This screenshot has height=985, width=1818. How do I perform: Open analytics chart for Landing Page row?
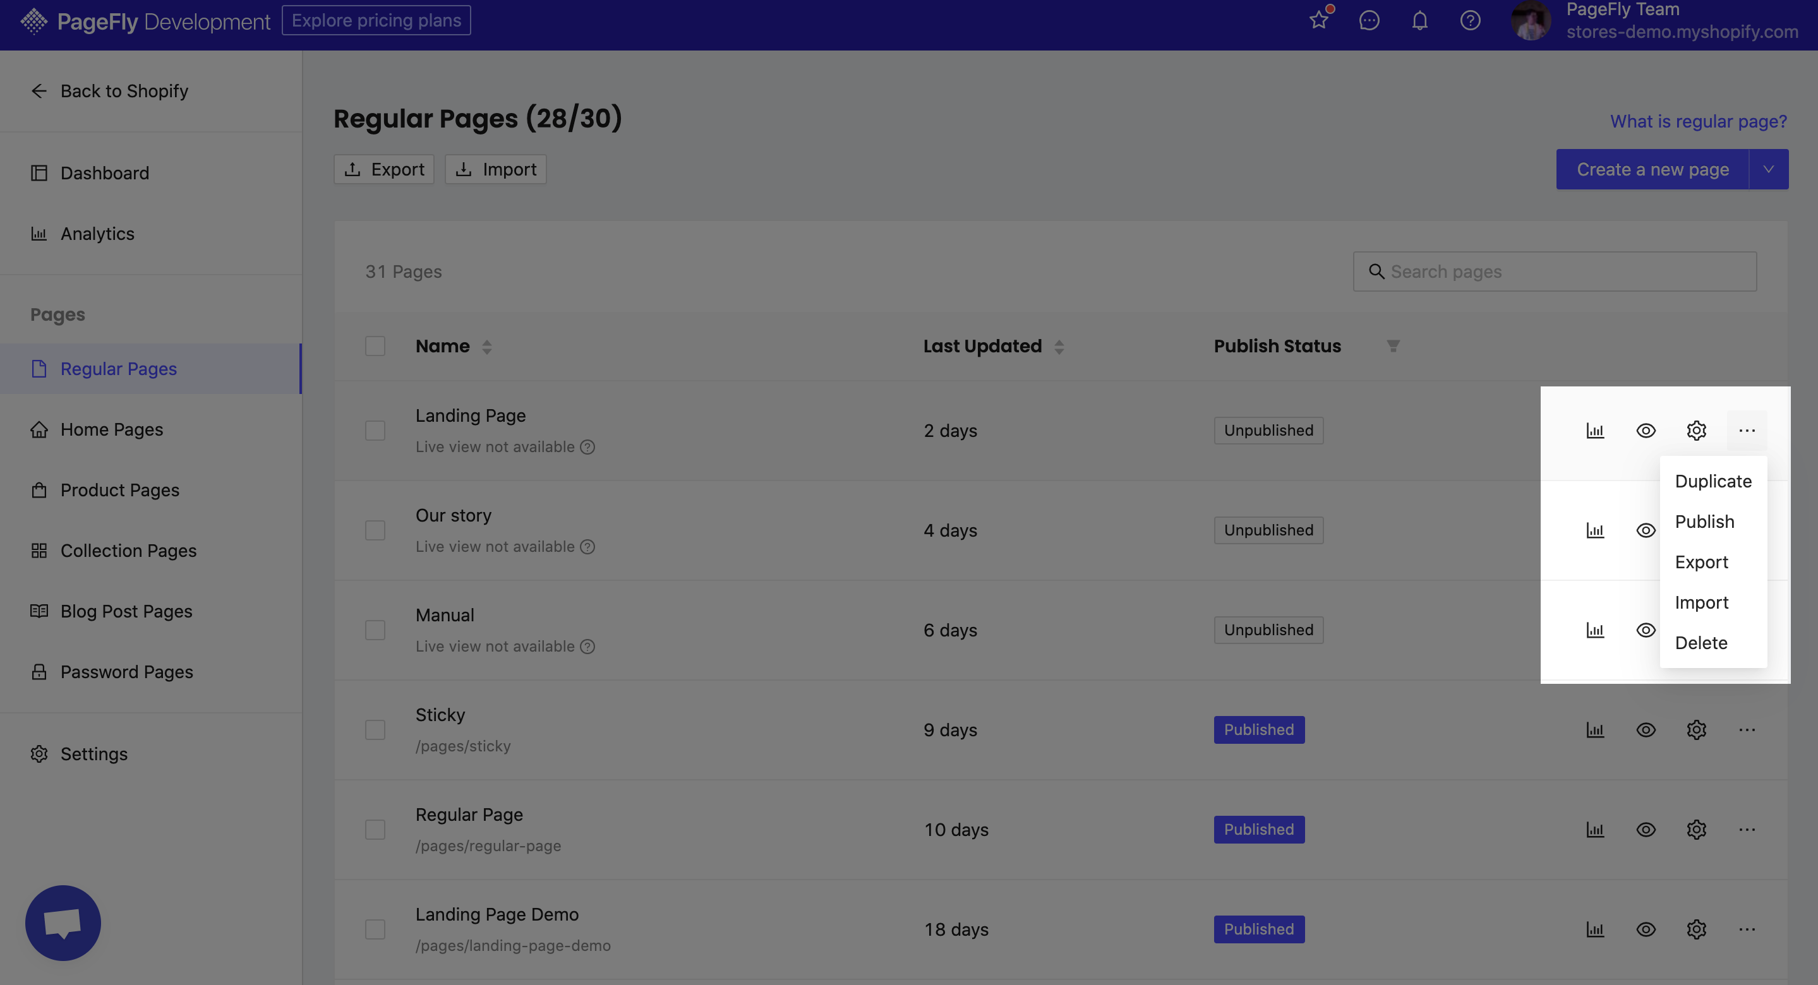point(1595,431)
